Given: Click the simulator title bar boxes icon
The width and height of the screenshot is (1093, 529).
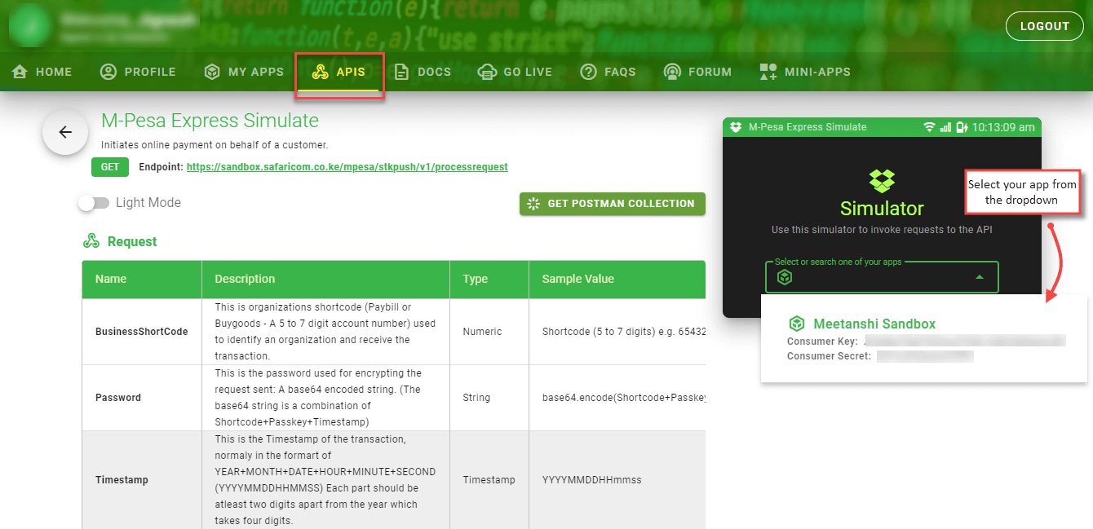Looking at the screenshot, I should tap(736, 127).
